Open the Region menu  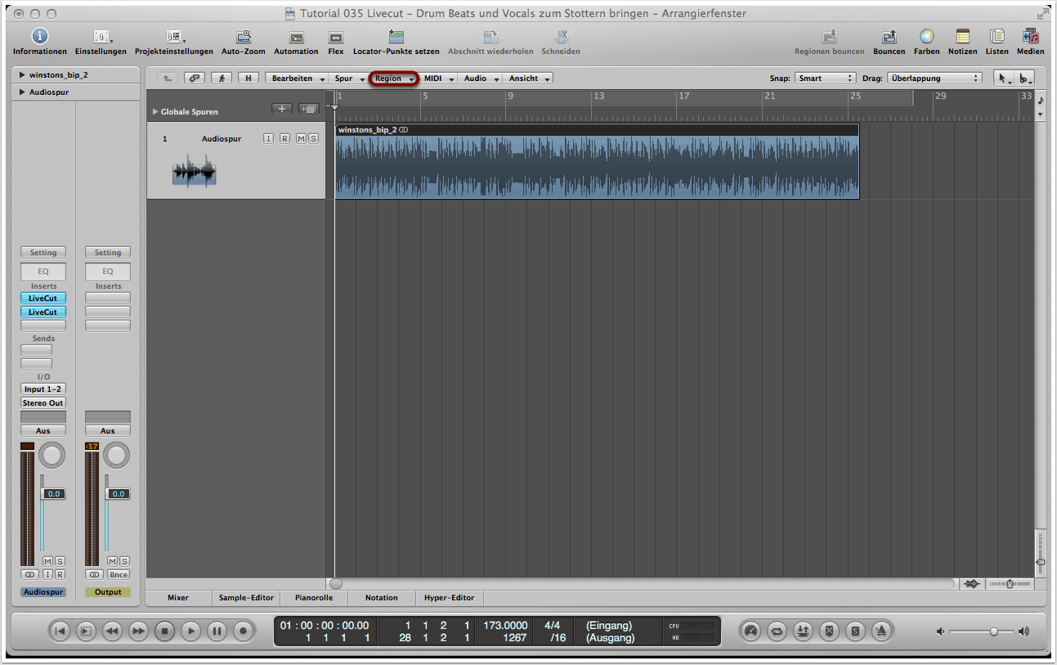click(394, 79)
